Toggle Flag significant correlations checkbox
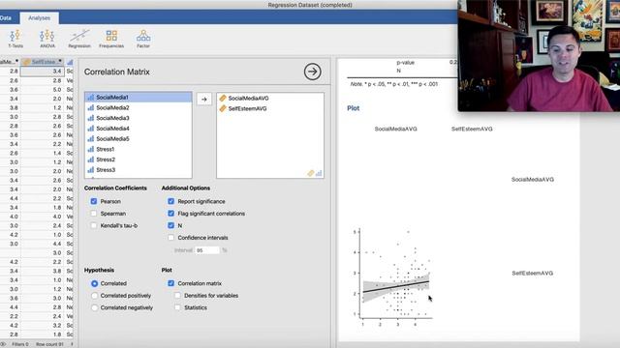 170,214
